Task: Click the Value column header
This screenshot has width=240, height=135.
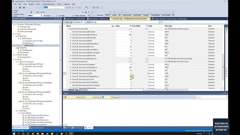Action: pyautogui.click(x=118, y=26)
